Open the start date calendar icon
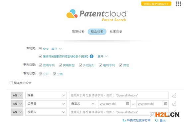The height and width of the screenshot is (122, 184). (128, 104)
